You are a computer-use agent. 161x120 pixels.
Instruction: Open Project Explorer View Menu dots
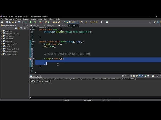27,28
